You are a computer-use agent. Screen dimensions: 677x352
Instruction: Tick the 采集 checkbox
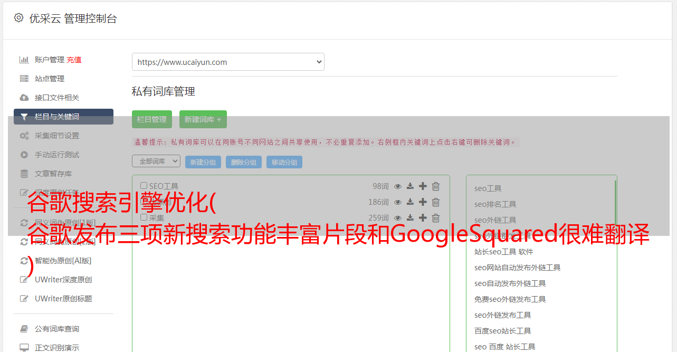point(144,217)
